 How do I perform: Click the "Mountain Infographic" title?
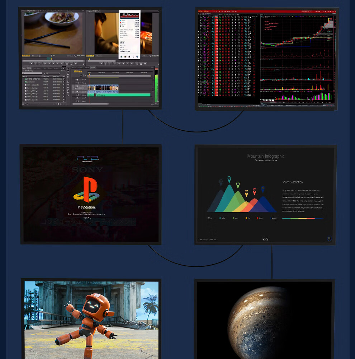pyautogui.click(x=266, y=156)
